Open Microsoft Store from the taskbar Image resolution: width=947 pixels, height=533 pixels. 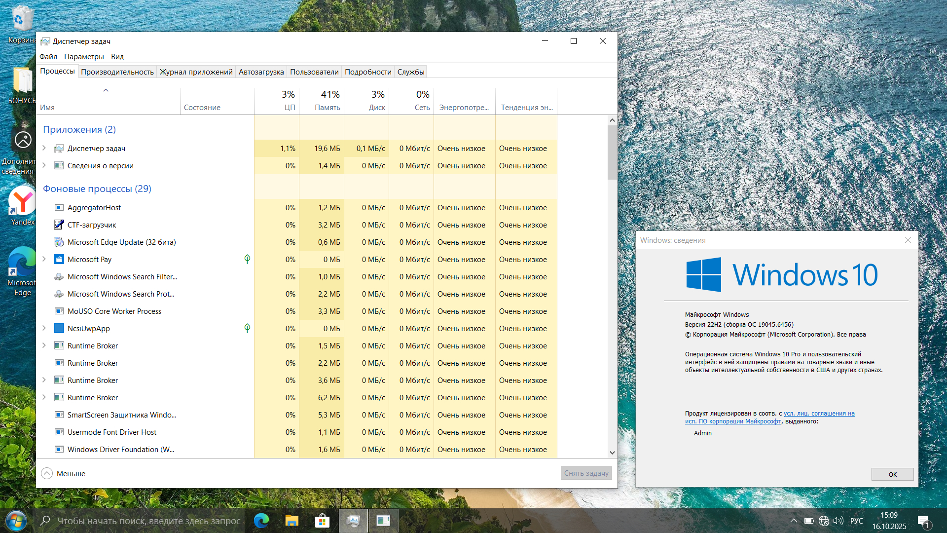[322, 521]
